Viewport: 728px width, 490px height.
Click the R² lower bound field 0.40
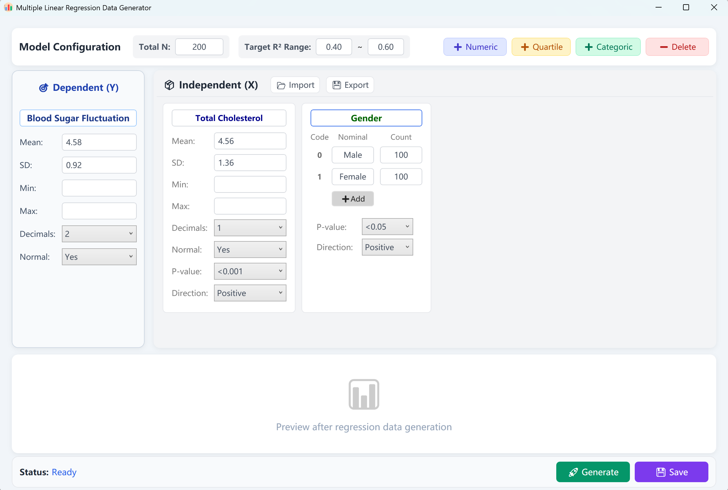(x=334, y=47)
